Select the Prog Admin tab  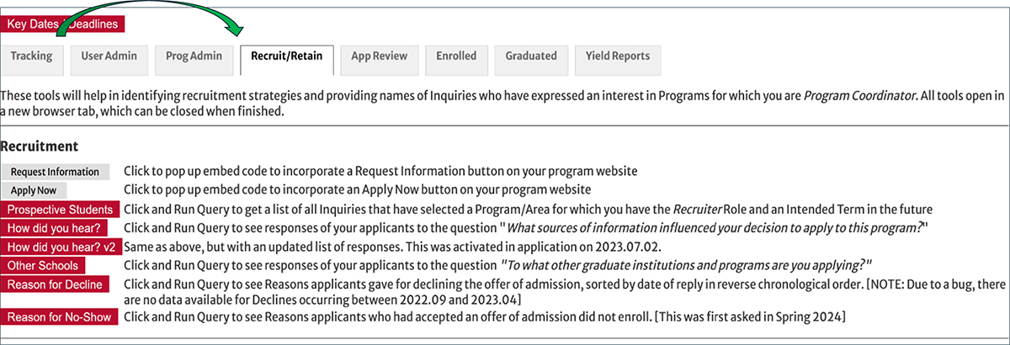pyautogui.click(x=194, y=57)
